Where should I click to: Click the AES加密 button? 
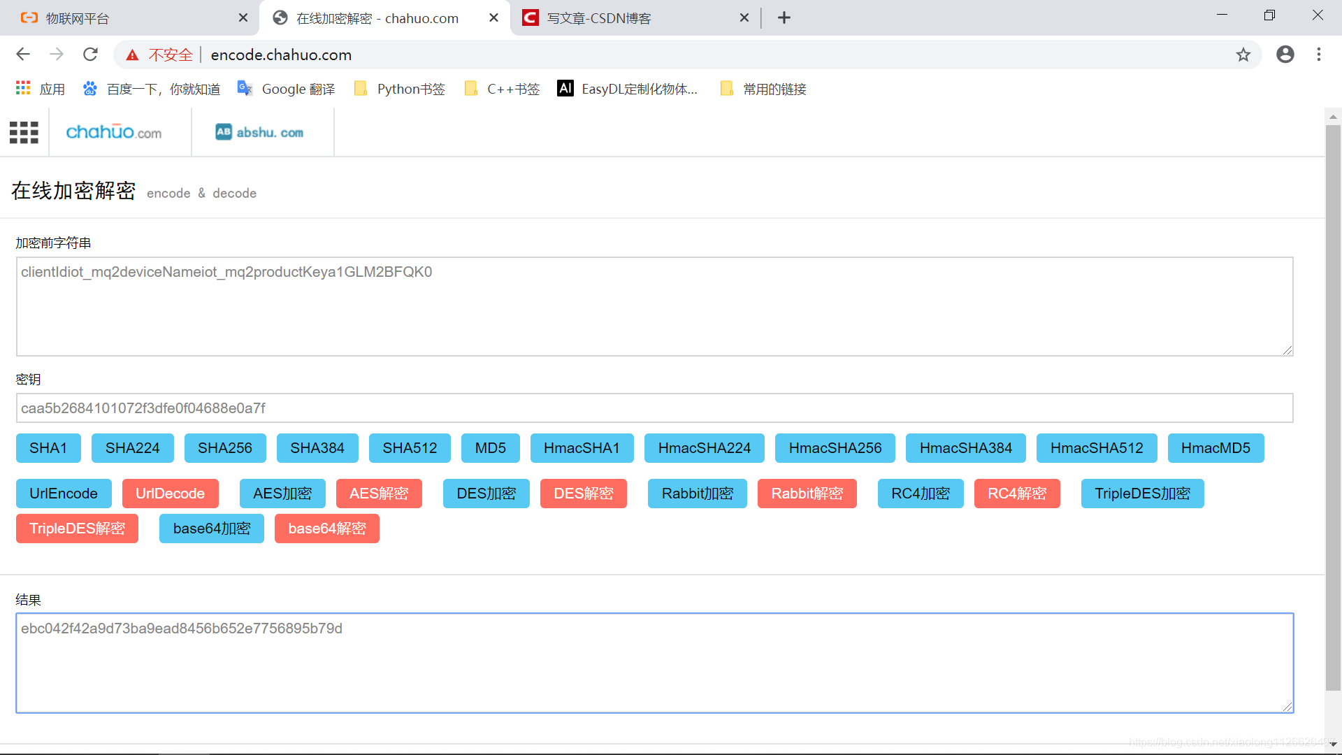click(282, 494)
